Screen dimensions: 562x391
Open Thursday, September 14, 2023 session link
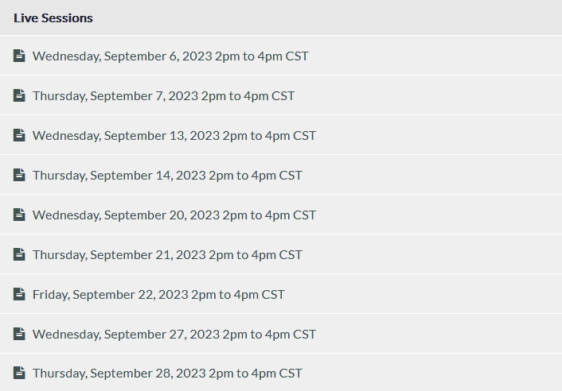point(167,175)
